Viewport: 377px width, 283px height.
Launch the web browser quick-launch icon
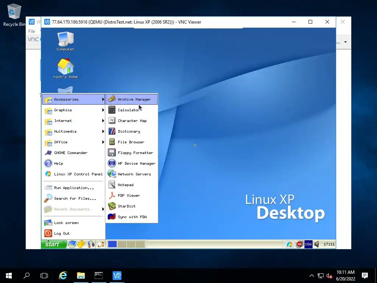coord(72,244)
